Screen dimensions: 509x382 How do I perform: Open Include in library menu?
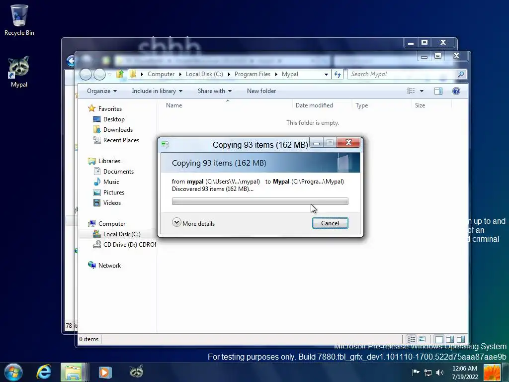[157, 91]
